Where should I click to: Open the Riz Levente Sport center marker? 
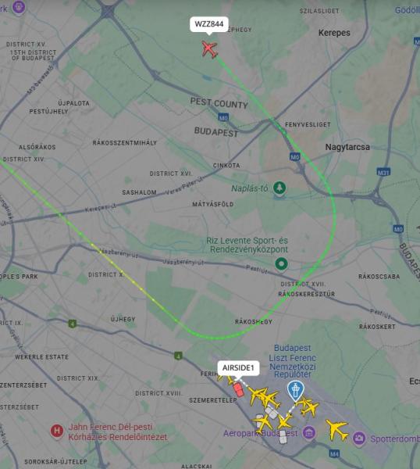(281, 264)
